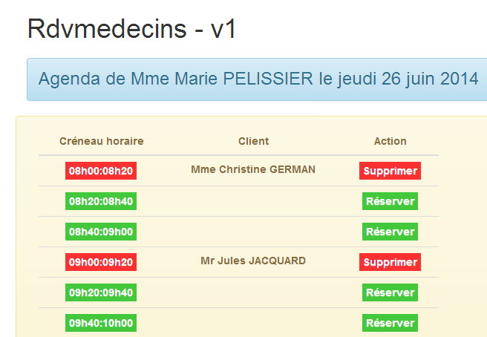Click client name Mme Christine GERMAN
Viewport: 487px width, 337px height.
[x=253, y=169]
